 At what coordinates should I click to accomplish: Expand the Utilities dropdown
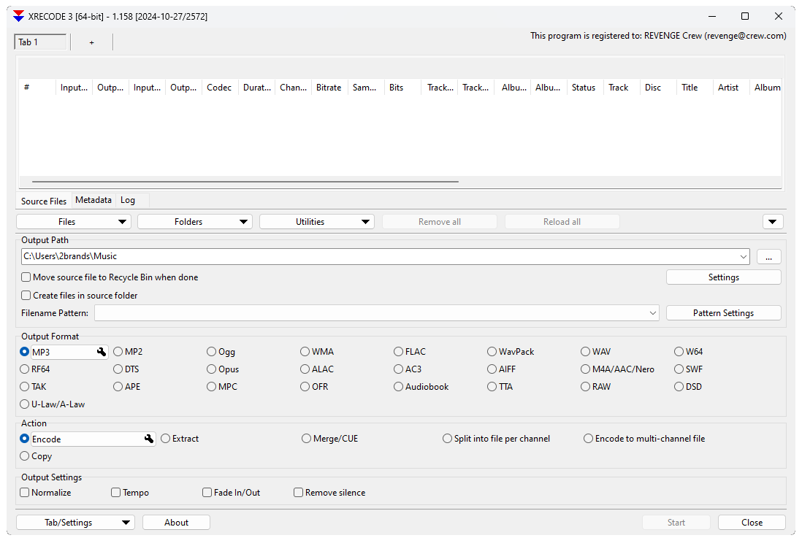point(316,222)
